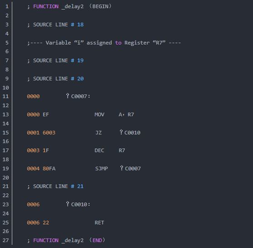Click the number 18 after SOURCE LINE

tap(80, 25)
